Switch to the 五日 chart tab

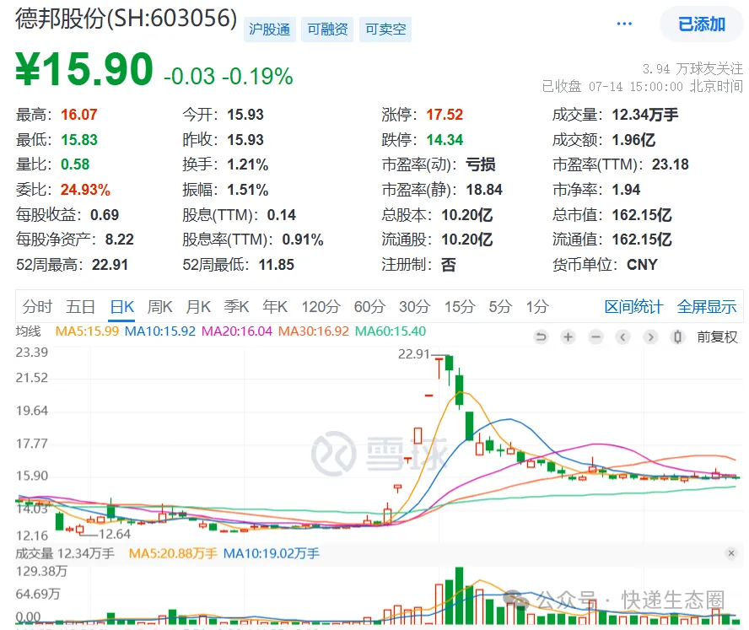tap(80, 307)
